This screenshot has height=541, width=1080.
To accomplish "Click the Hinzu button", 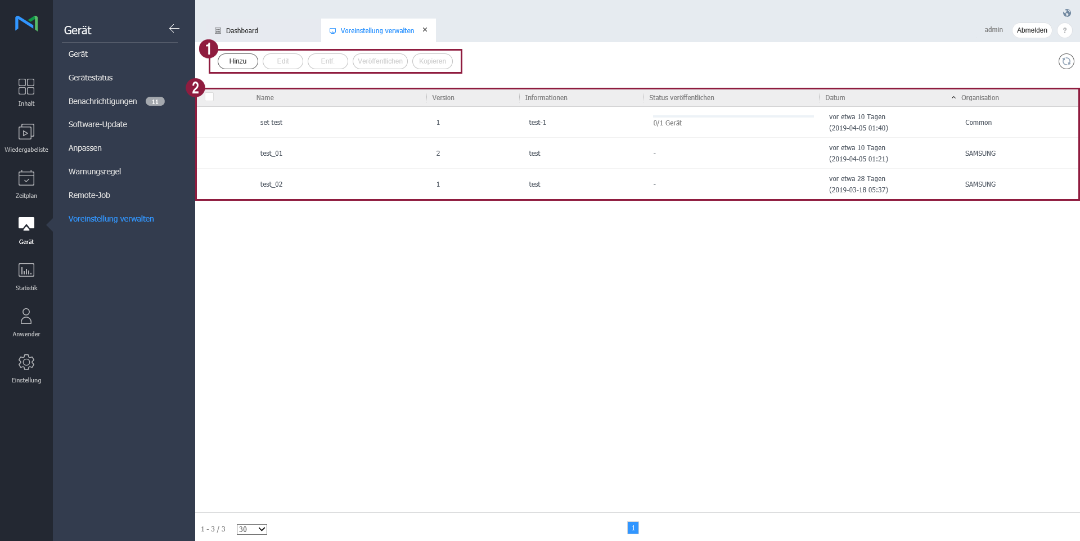I will (x=237, y=61).
